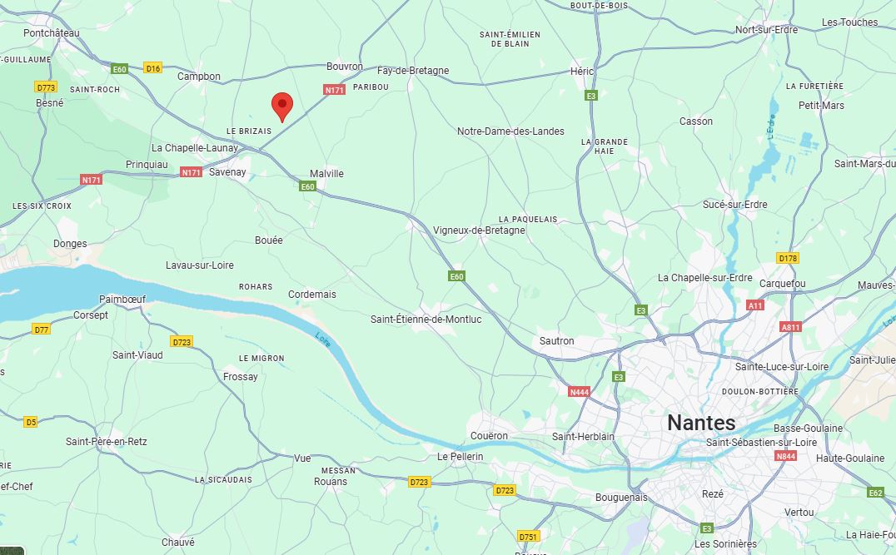Click the A11 motorway shield
This screenshot has height=555, width=896.
point(755,305)
